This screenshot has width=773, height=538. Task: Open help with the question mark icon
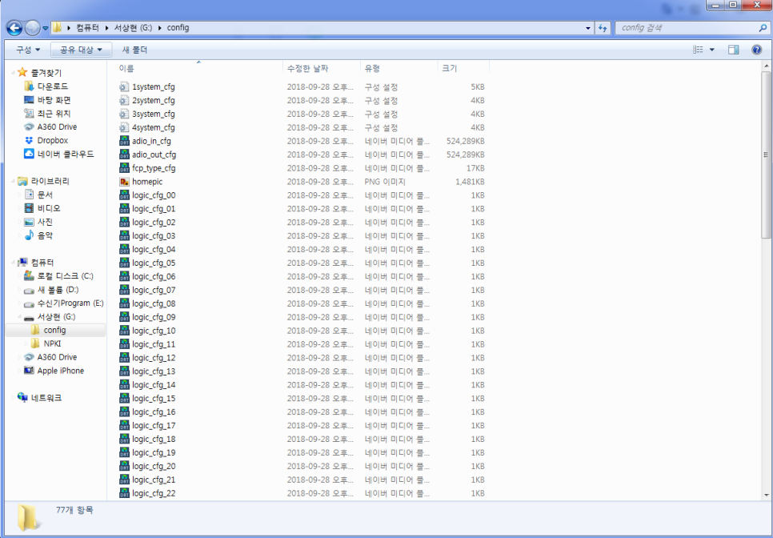[x=757, y=50]
